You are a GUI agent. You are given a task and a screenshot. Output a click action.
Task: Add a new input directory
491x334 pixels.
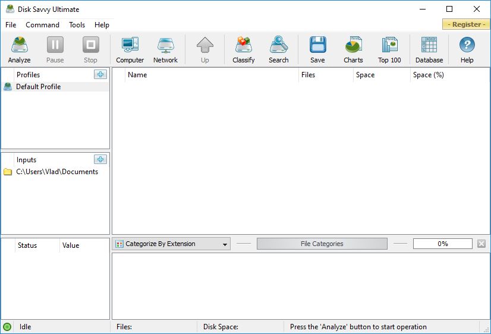pyautogui.click(x=100, y=159)
